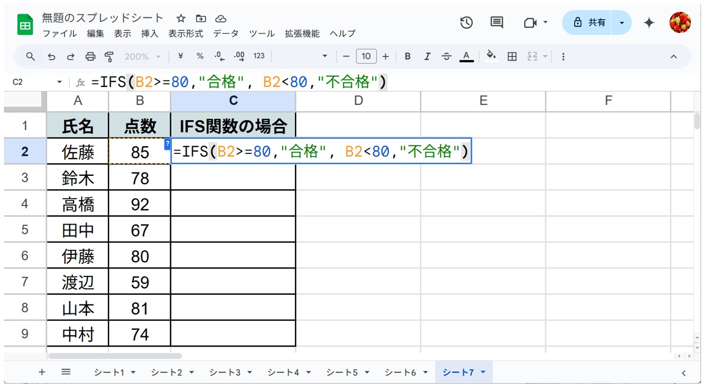Screen dimensions: 705x387
Task: Open the account profile avatar
Action: (x=680, y=22)
